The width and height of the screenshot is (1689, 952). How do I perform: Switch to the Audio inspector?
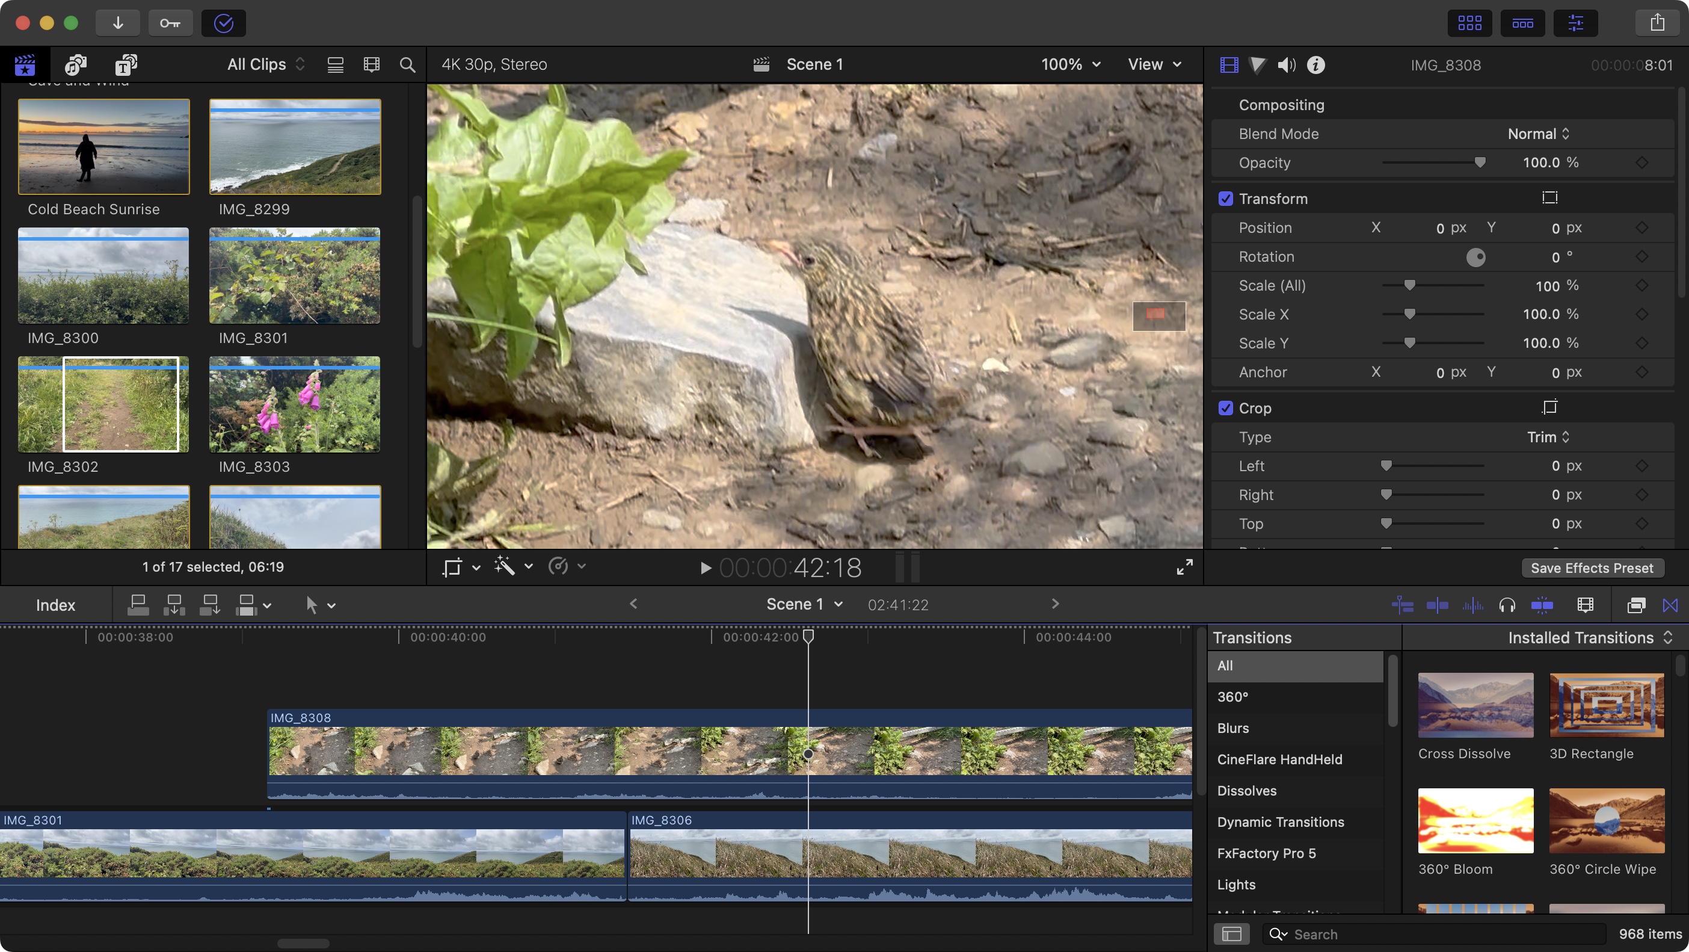1286,64
